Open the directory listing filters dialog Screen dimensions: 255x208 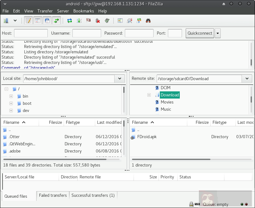[x=120, y=21]
